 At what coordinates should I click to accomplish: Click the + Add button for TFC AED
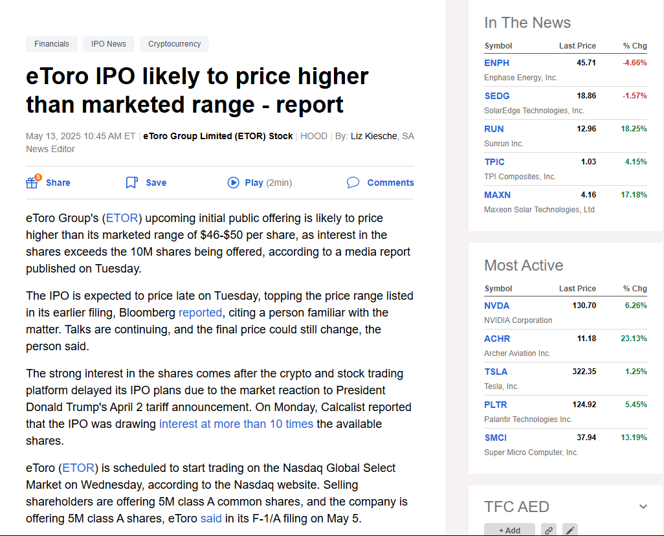coord(509,530)
